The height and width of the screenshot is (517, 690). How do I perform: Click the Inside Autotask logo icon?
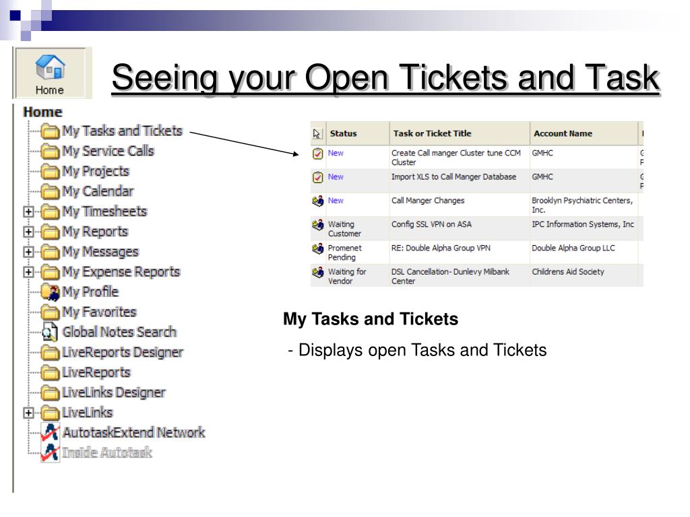tap(50, 452)
